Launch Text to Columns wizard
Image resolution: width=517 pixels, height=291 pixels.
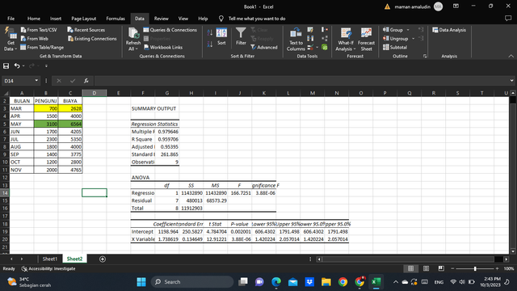point(296,40)
